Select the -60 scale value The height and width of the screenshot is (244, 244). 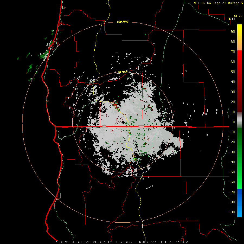[x=232, y=182]
